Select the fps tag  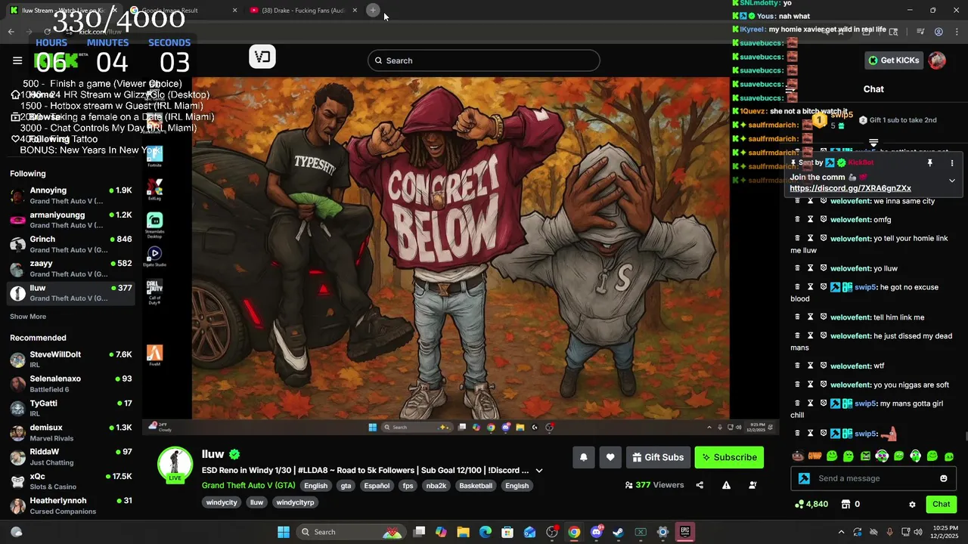408,486
